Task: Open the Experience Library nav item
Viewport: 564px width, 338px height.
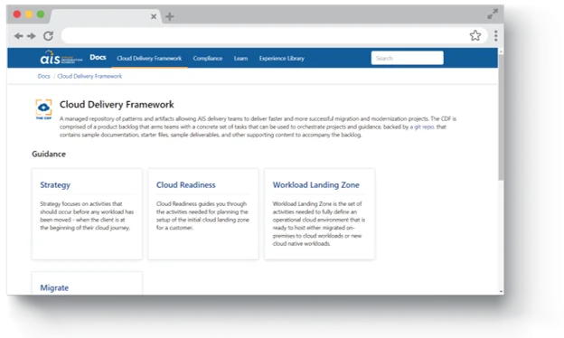Action: (x=282, y=58)
